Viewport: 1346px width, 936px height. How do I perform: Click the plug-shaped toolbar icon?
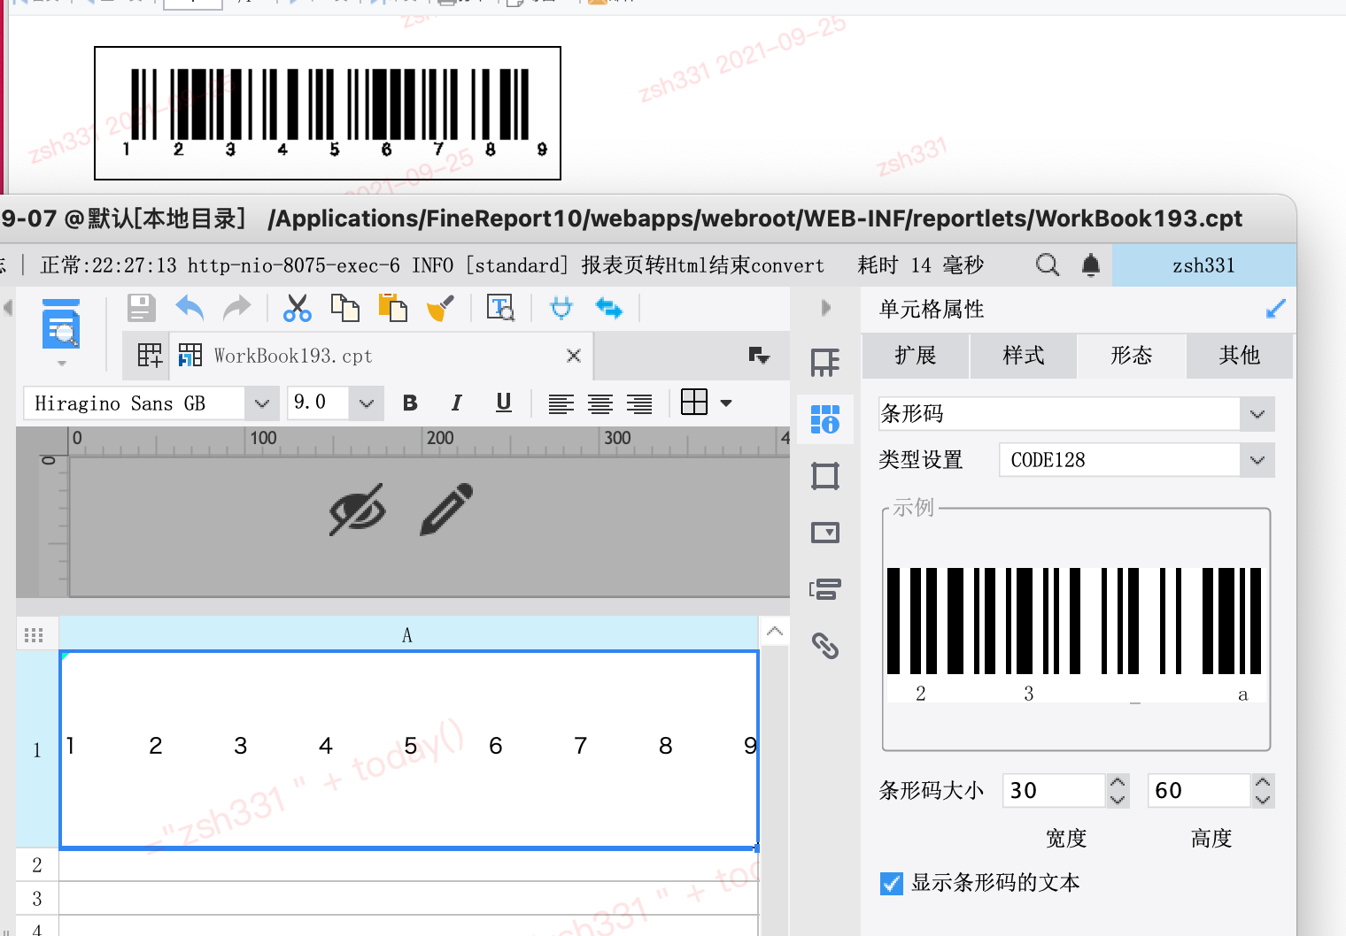[x=561, y=308]
